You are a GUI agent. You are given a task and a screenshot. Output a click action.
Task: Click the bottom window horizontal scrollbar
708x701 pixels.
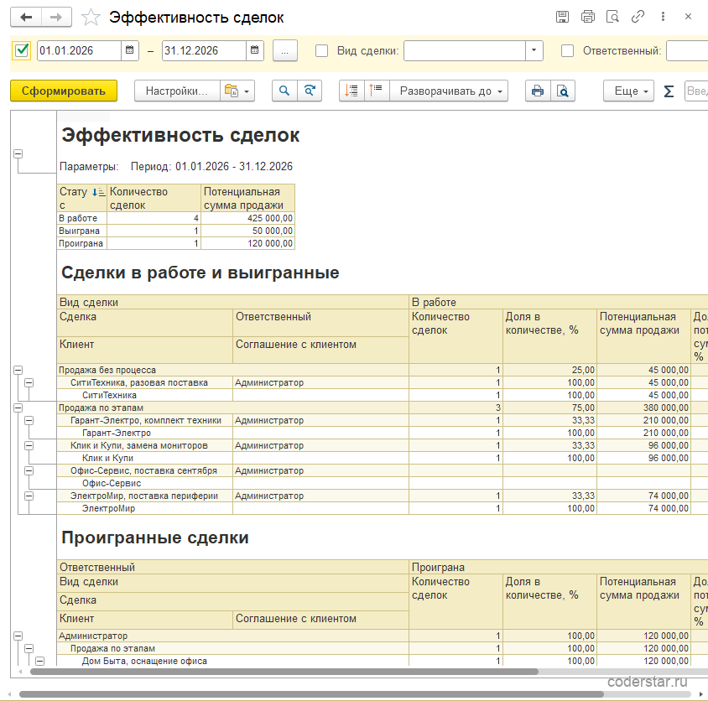point(311,694)
